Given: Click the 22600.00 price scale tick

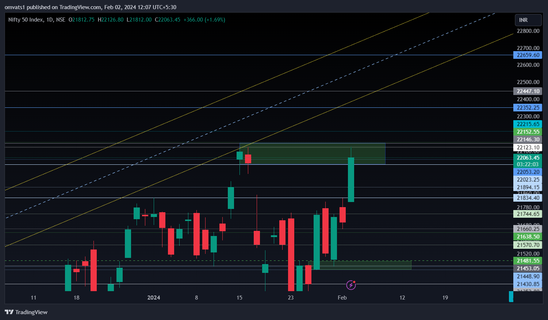Looking at the screenshot, I should 528,65.
